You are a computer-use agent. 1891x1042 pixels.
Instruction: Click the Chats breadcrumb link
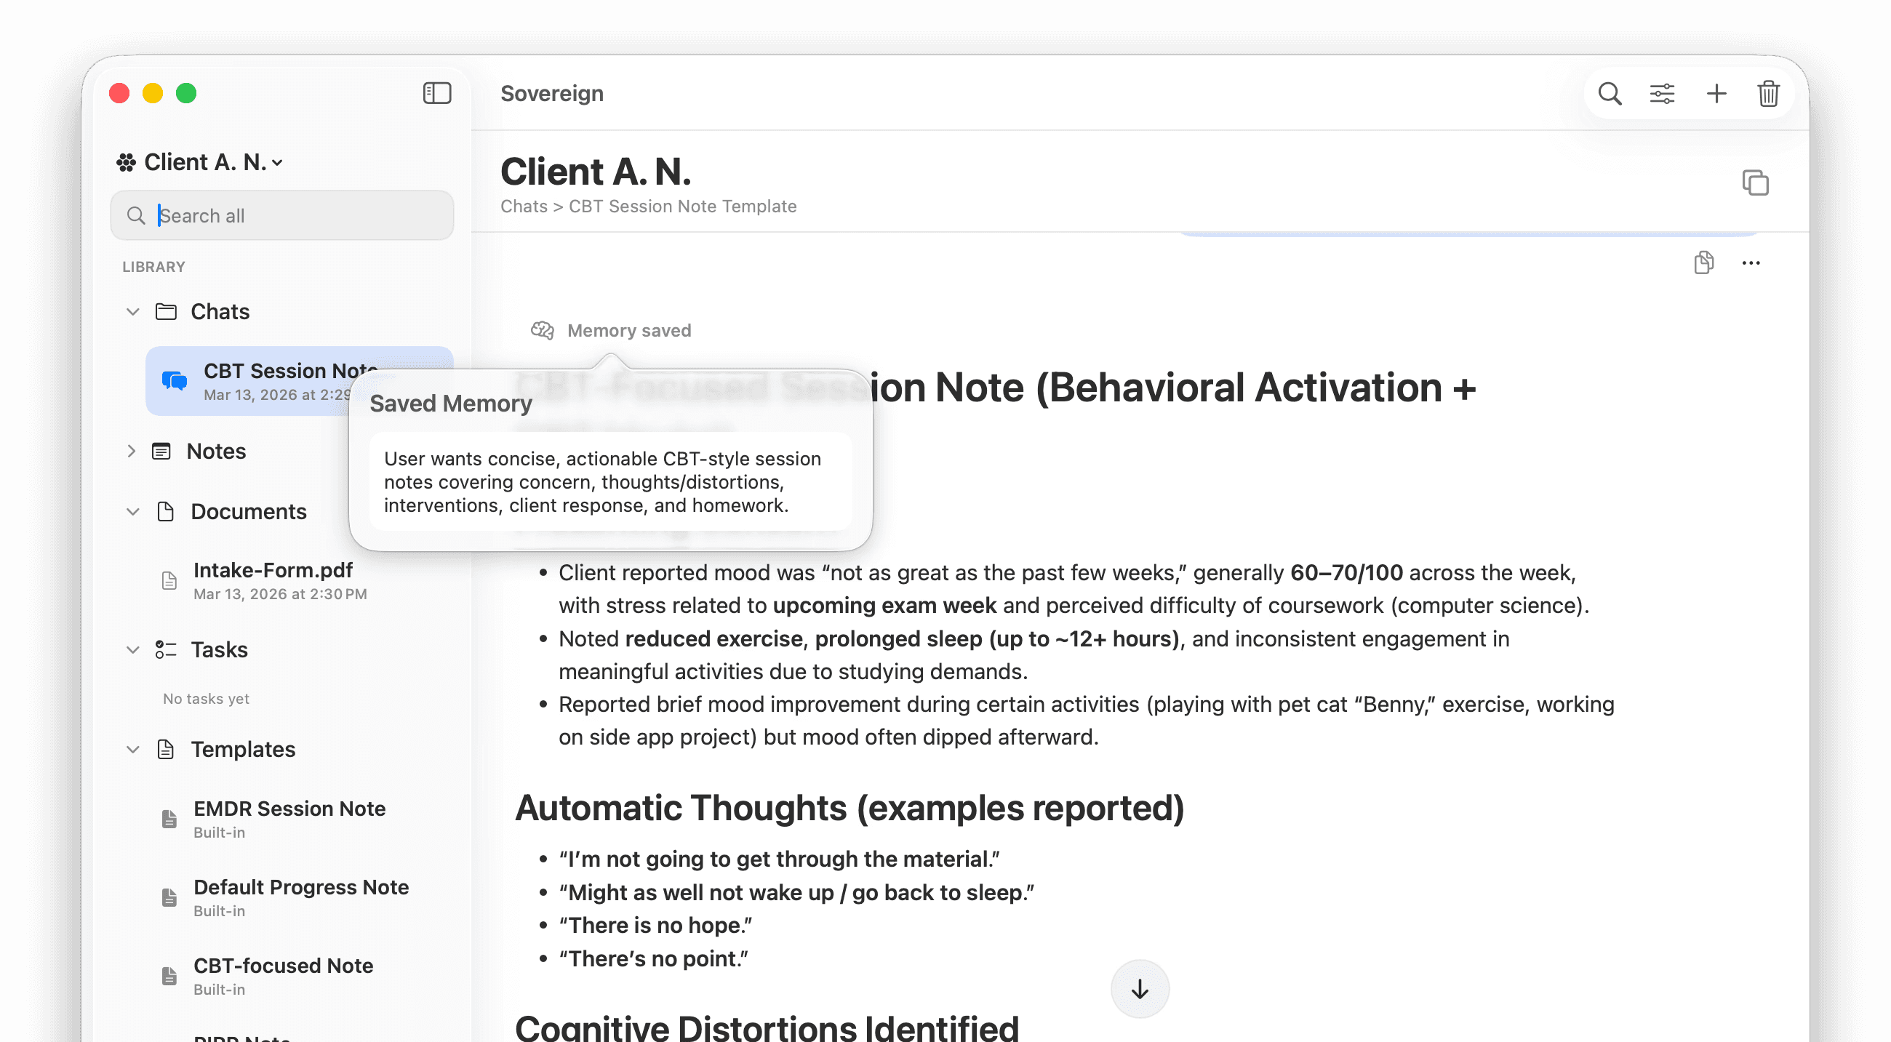click(524, 207)
